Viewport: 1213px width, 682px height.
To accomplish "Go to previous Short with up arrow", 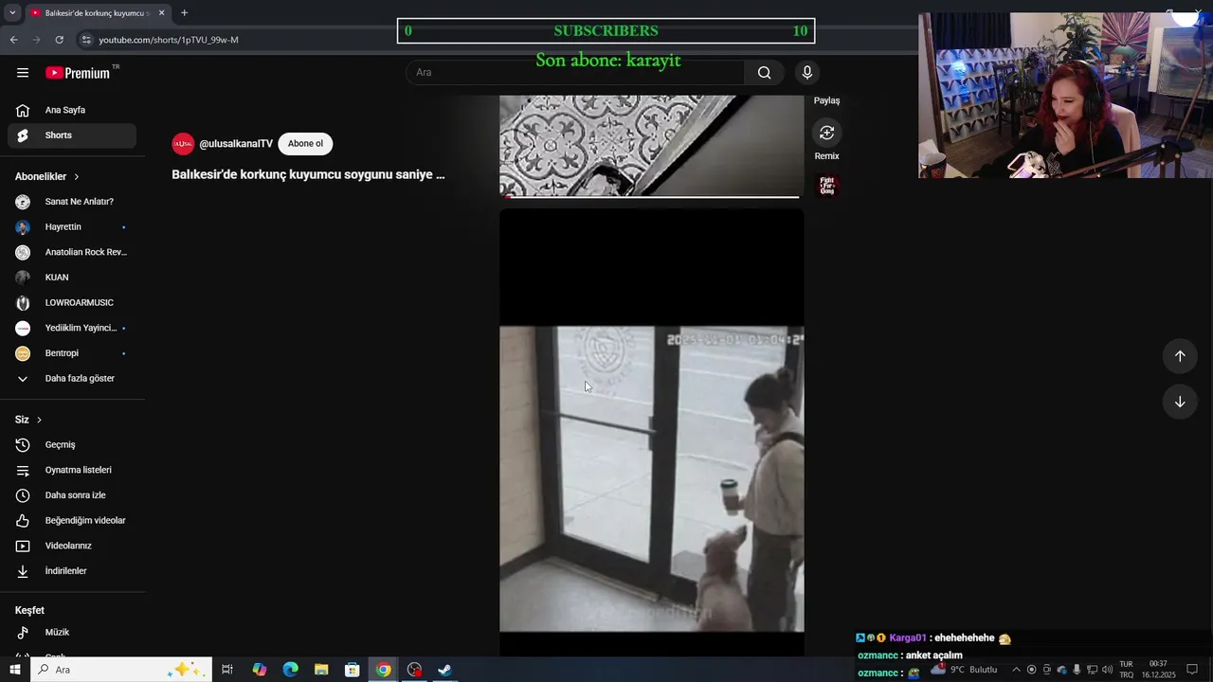I will [x=1180, y=356].
